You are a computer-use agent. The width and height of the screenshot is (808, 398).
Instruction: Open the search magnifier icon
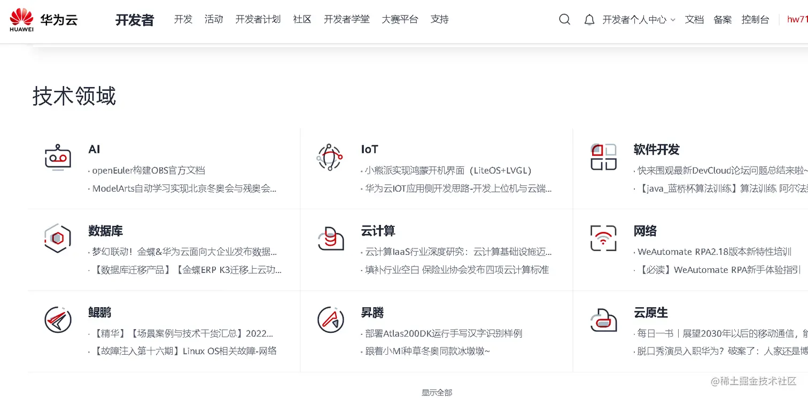pos(565,20)
